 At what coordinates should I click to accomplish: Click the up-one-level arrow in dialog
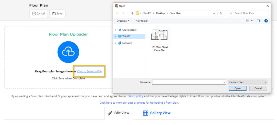coord(132,13)
